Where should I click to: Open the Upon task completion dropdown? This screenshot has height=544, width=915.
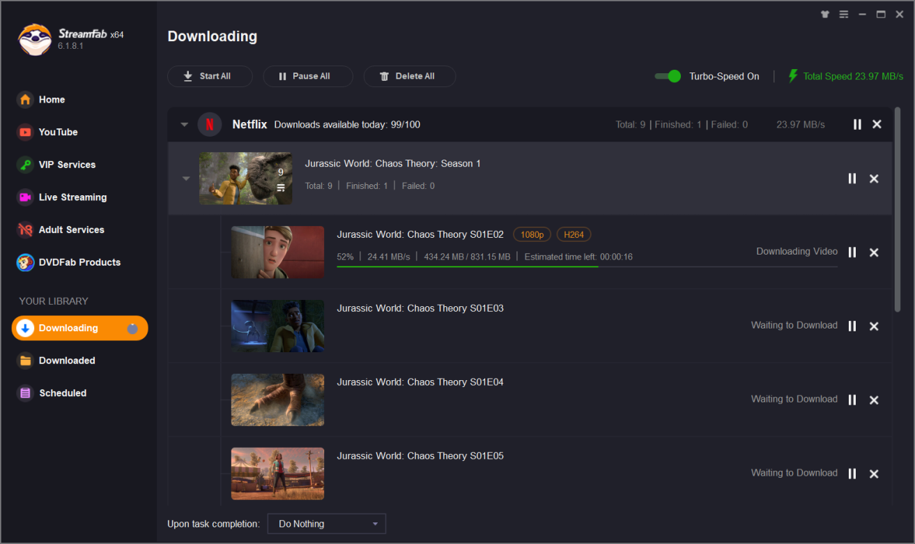(x=327, y=524)
